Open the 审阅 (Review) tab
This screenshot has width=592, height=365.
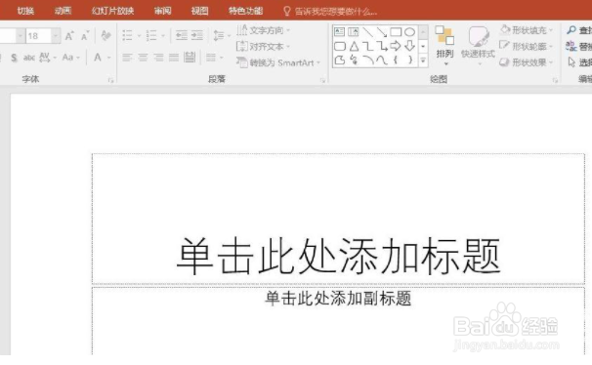pos(163,11)
